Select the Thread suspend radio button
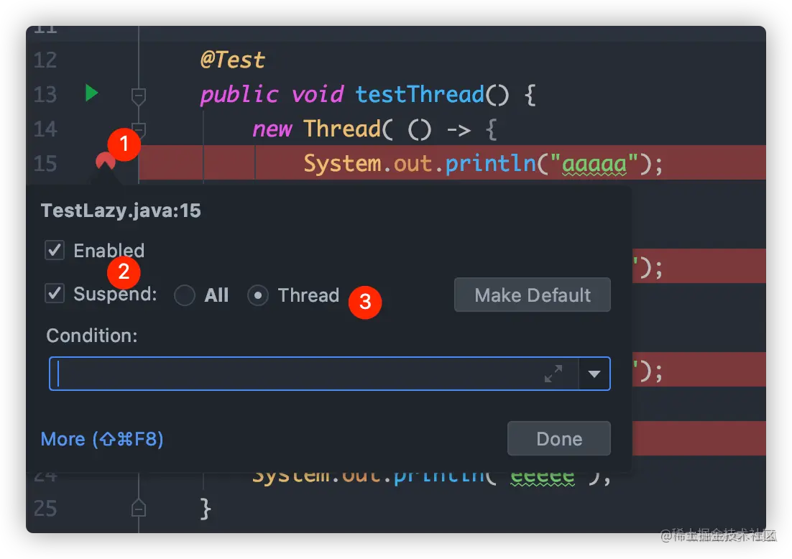Viewport: 792px width, 559px height. pos(257,295)
